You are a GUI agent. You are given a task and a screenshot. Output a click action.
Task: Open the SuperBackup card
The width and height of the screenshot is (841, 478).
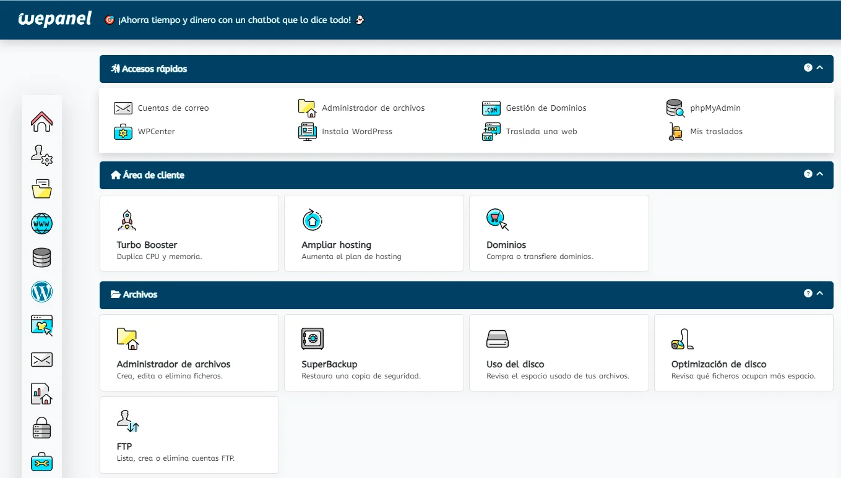pos(373,352)
